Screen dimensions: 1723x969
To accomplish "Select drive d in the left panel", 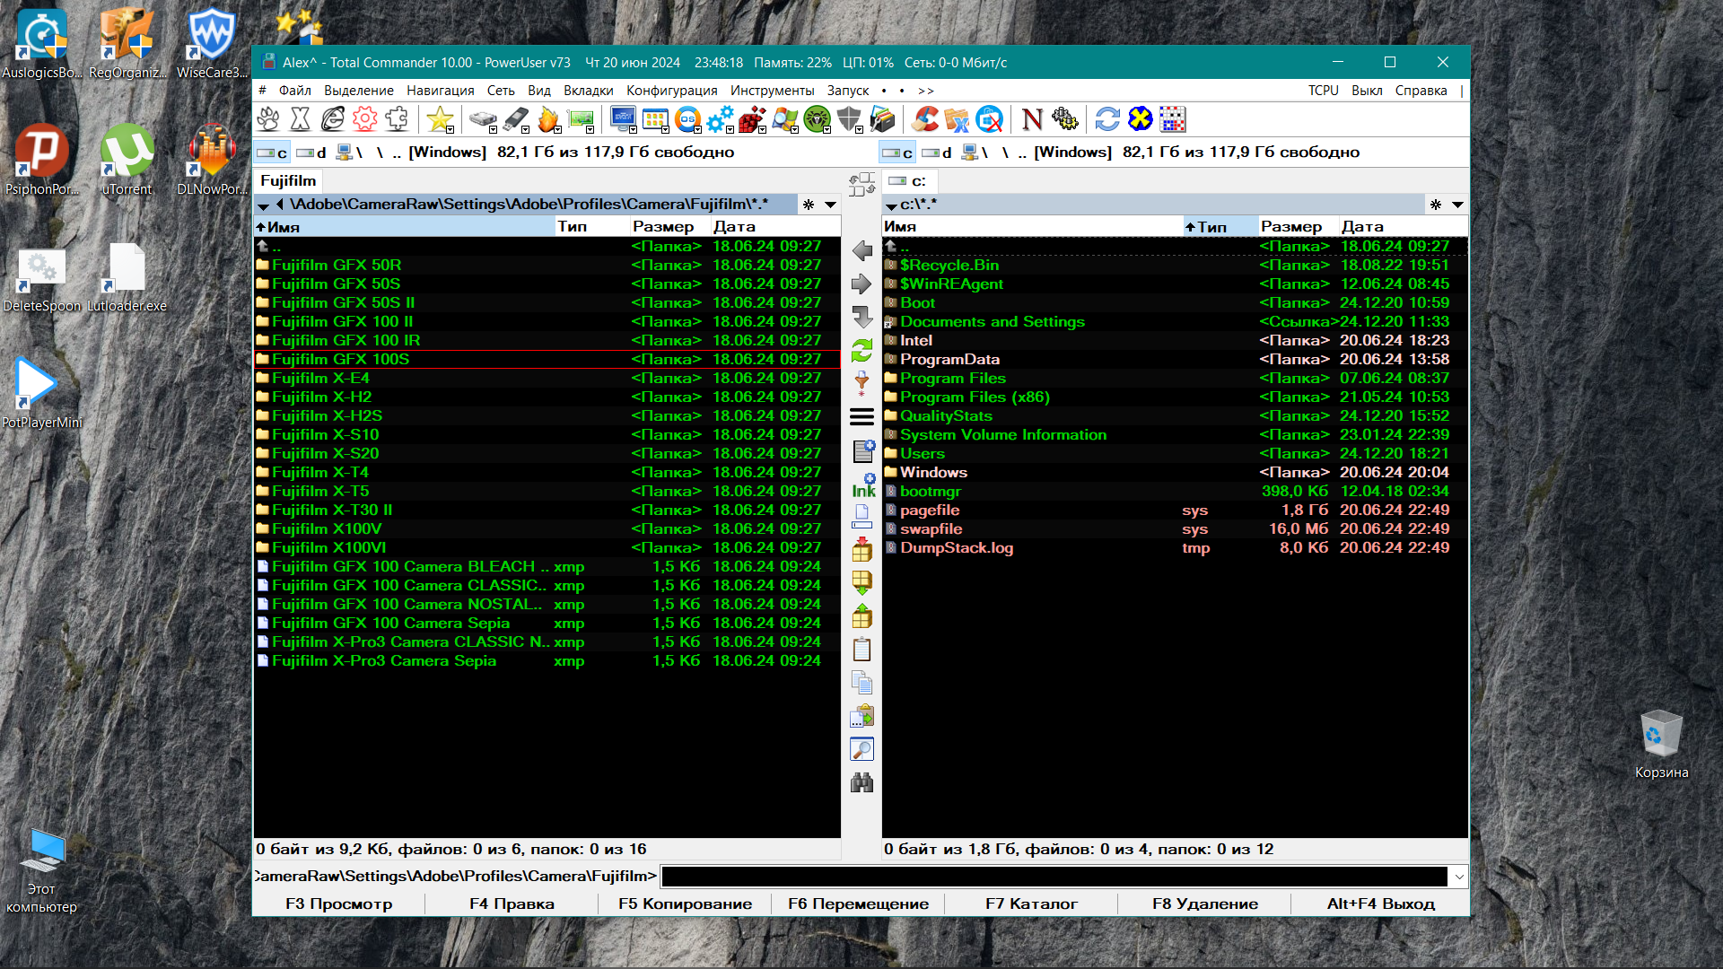I will (x=311, y=153).
